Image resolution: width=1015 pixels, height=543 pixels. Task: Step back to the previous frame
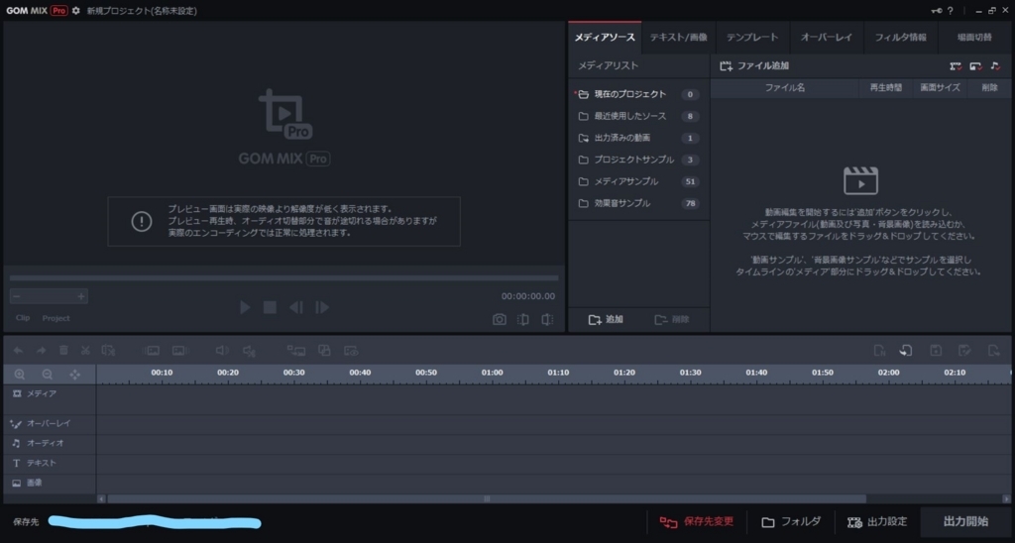(295, 307)
